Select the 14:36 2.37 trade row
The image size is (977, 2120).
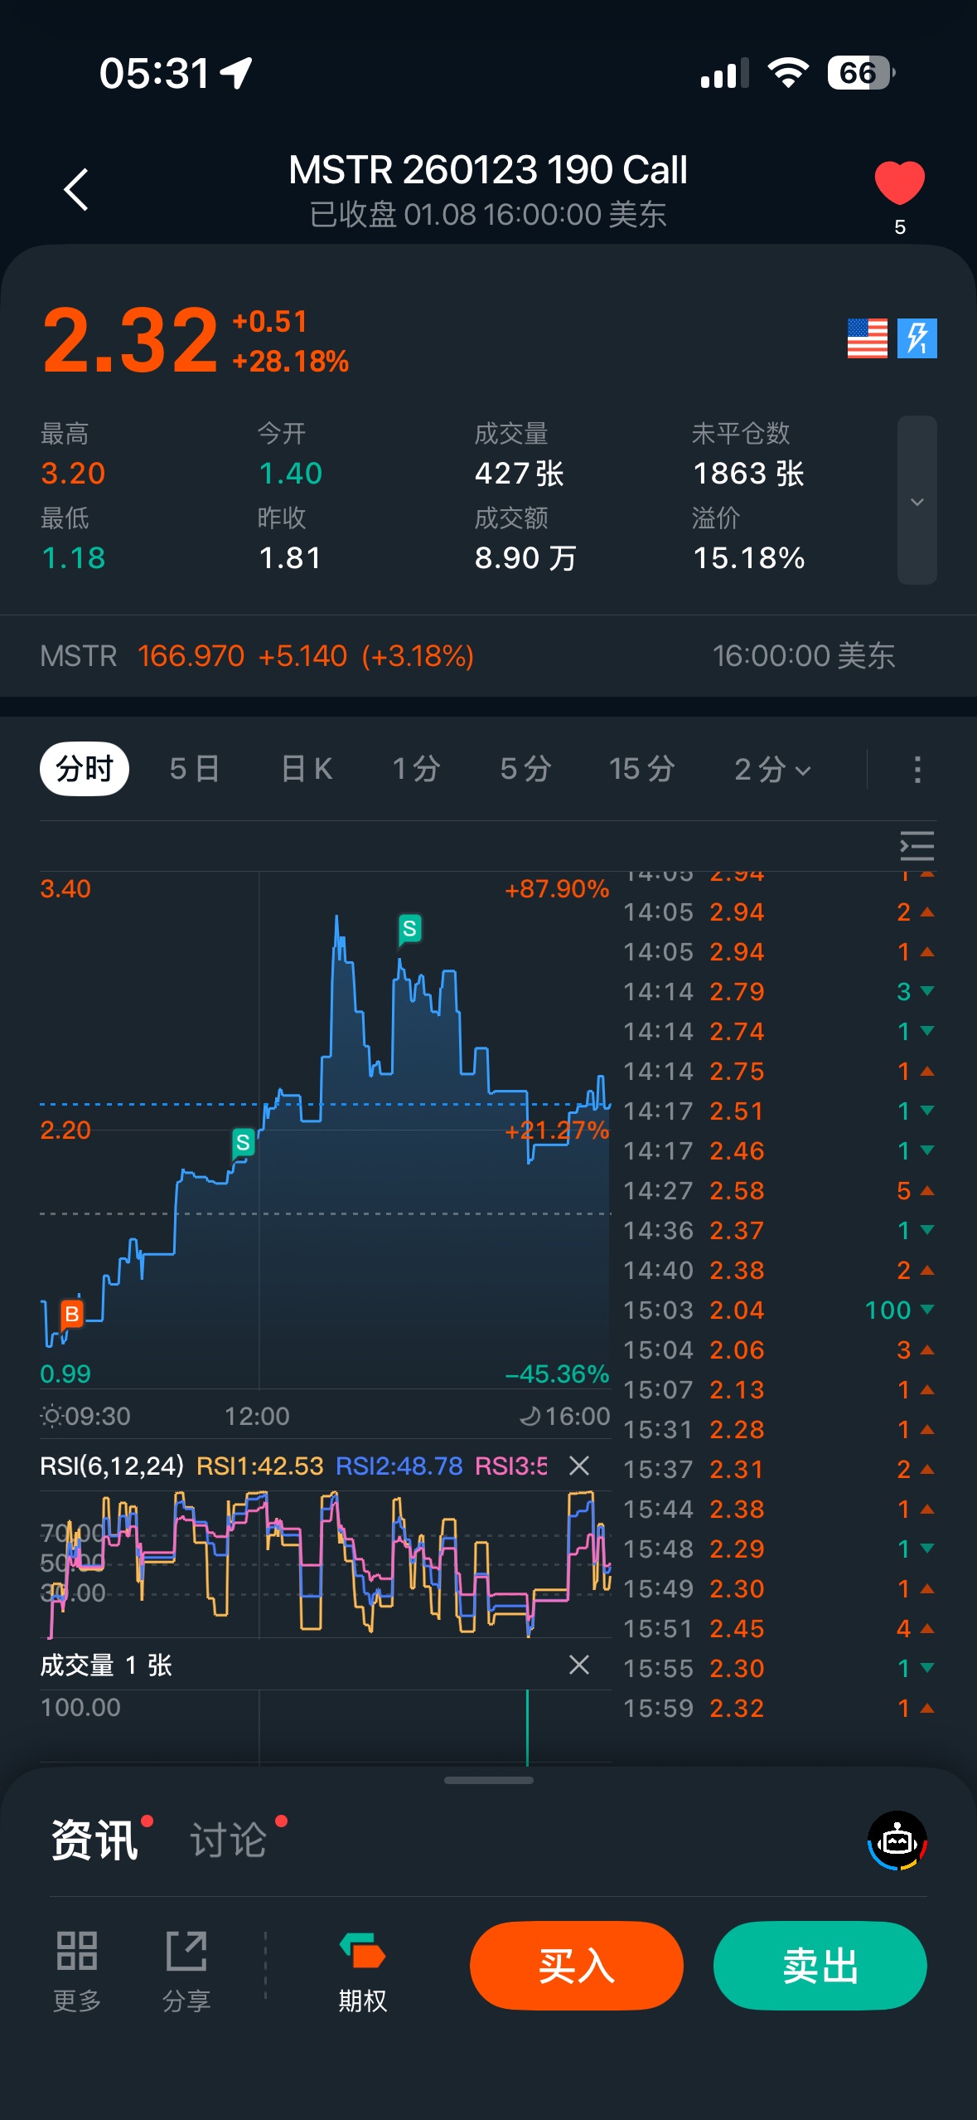(779, 1231)
